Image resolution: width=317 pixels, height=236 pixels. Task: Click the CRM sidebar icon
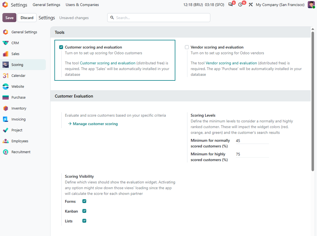(x=6, y=43)
